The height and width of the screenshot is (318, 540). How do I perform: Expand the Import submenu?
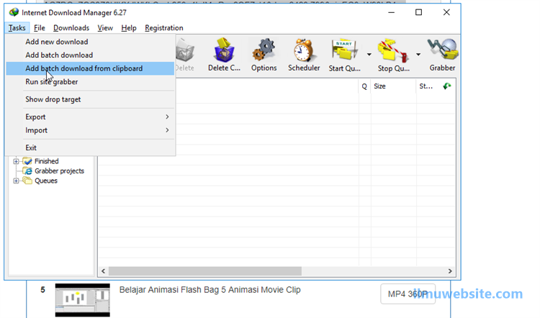pos(90,130)
